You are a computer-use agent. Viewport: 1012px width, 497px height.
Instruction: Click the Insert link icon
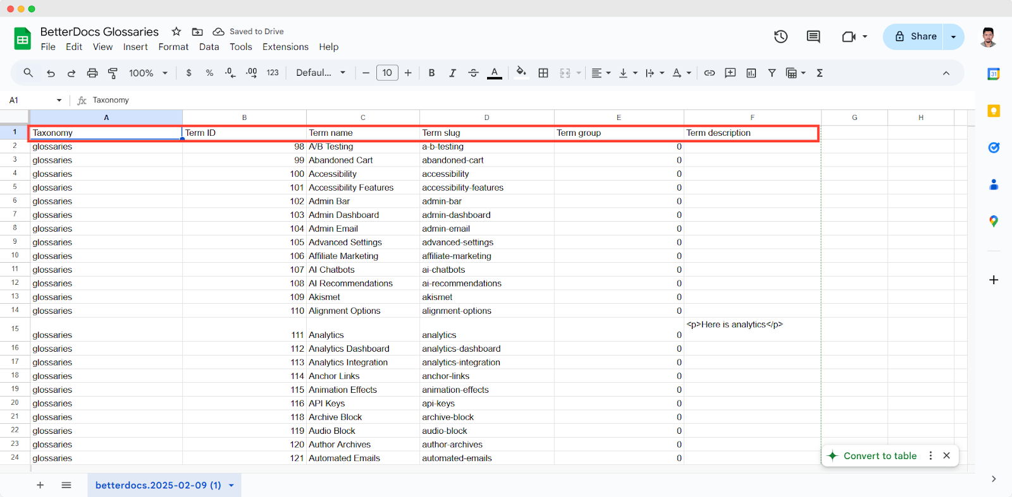click(x=710, y=73)
